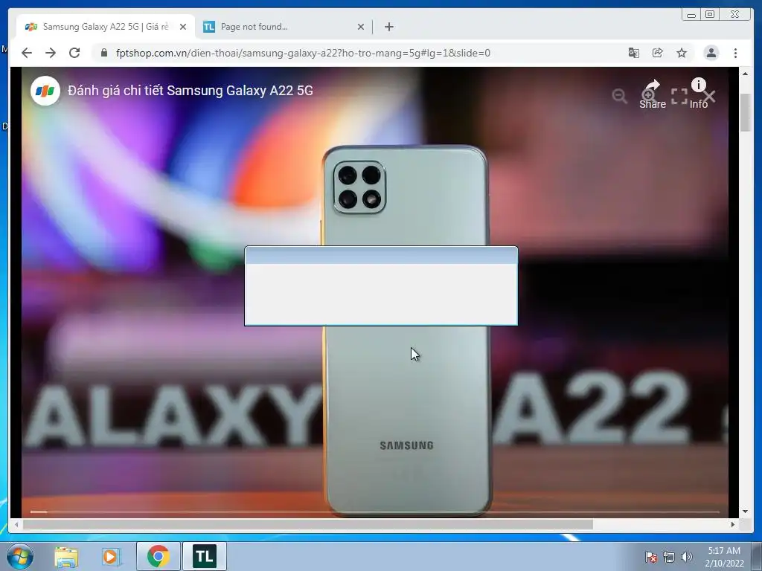Viewport: 762px width, 571px height.
Task: Restore down the Chrome window
Action: [710, 15]
